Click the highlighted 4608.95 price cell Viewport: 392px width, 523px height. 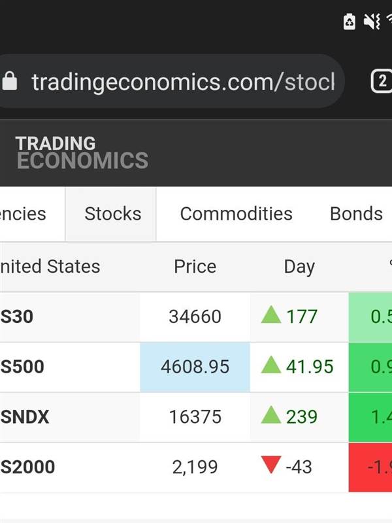(195, 367)
